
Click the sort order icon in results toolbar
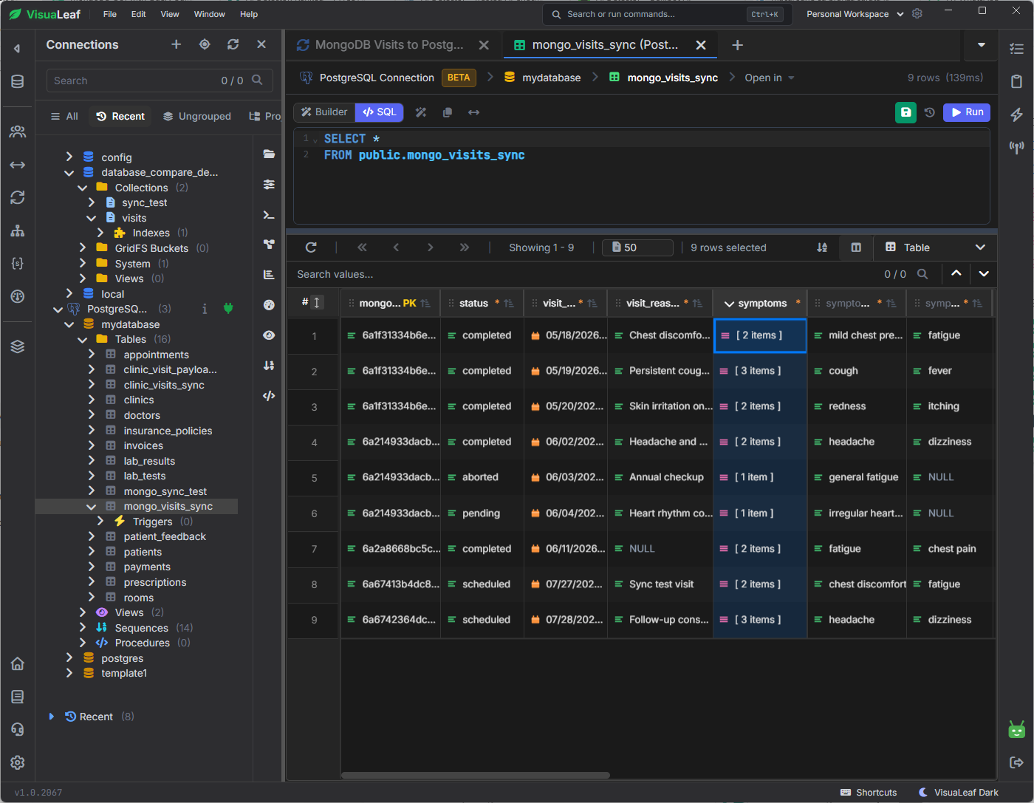tap(822, 247)
